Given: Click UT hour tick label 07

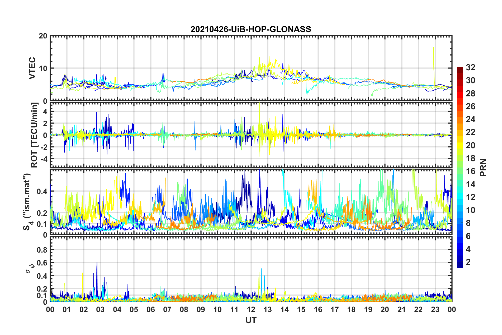Looking at the screenshot, I should click(167, 309).
